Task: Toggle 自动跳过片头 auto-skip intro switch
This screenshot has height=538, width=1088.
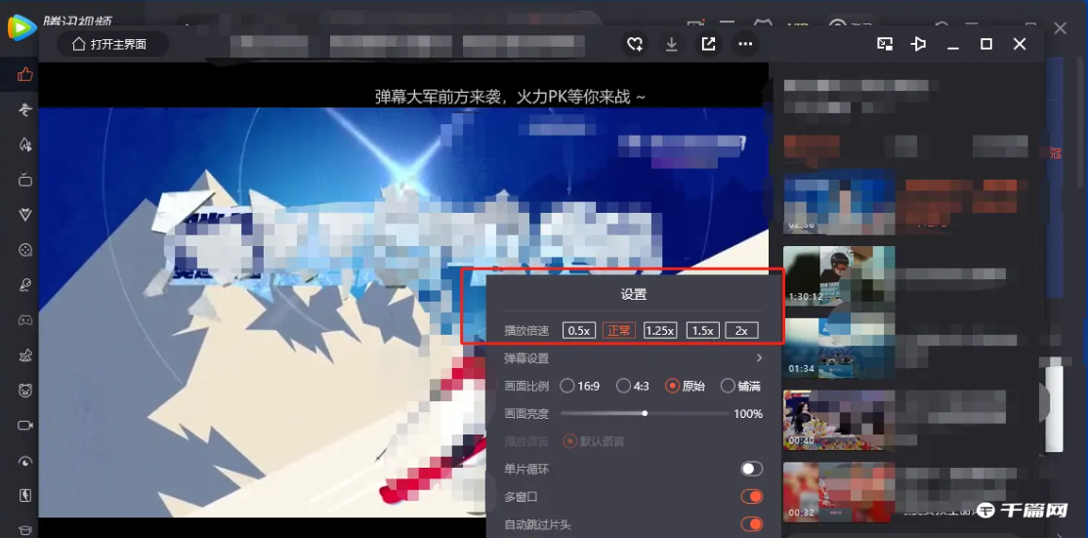Action: coord(751,524)
